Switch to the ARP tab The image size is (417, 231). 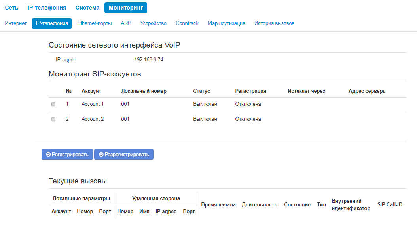point(126,23)
